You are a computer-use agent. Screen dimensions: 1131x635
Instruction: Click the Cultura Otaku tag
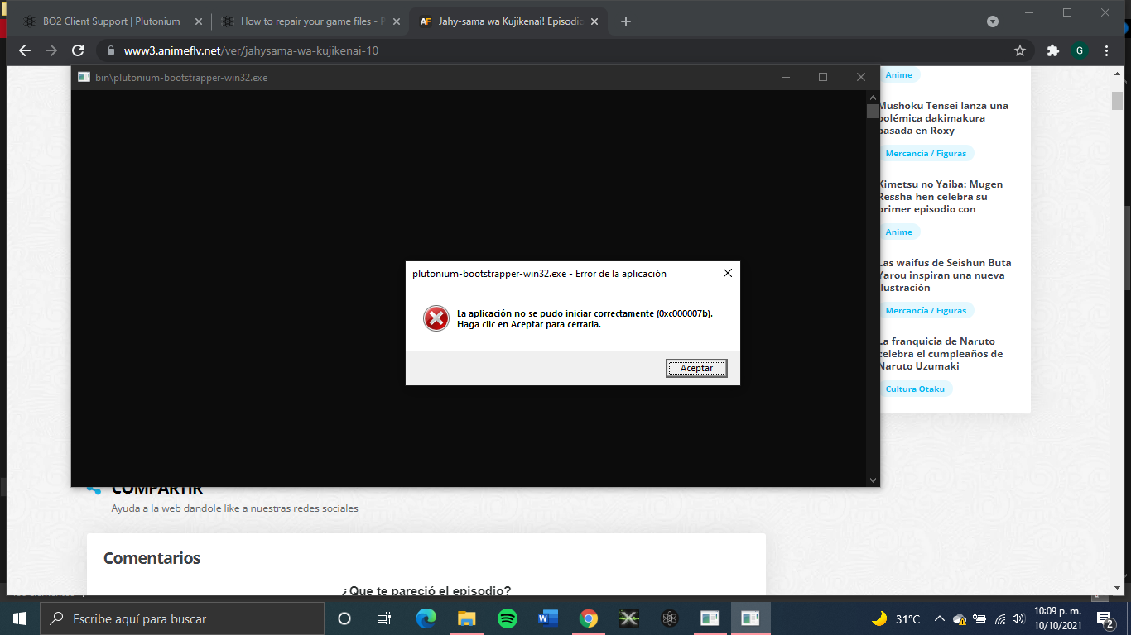click(x=915, y=389)
